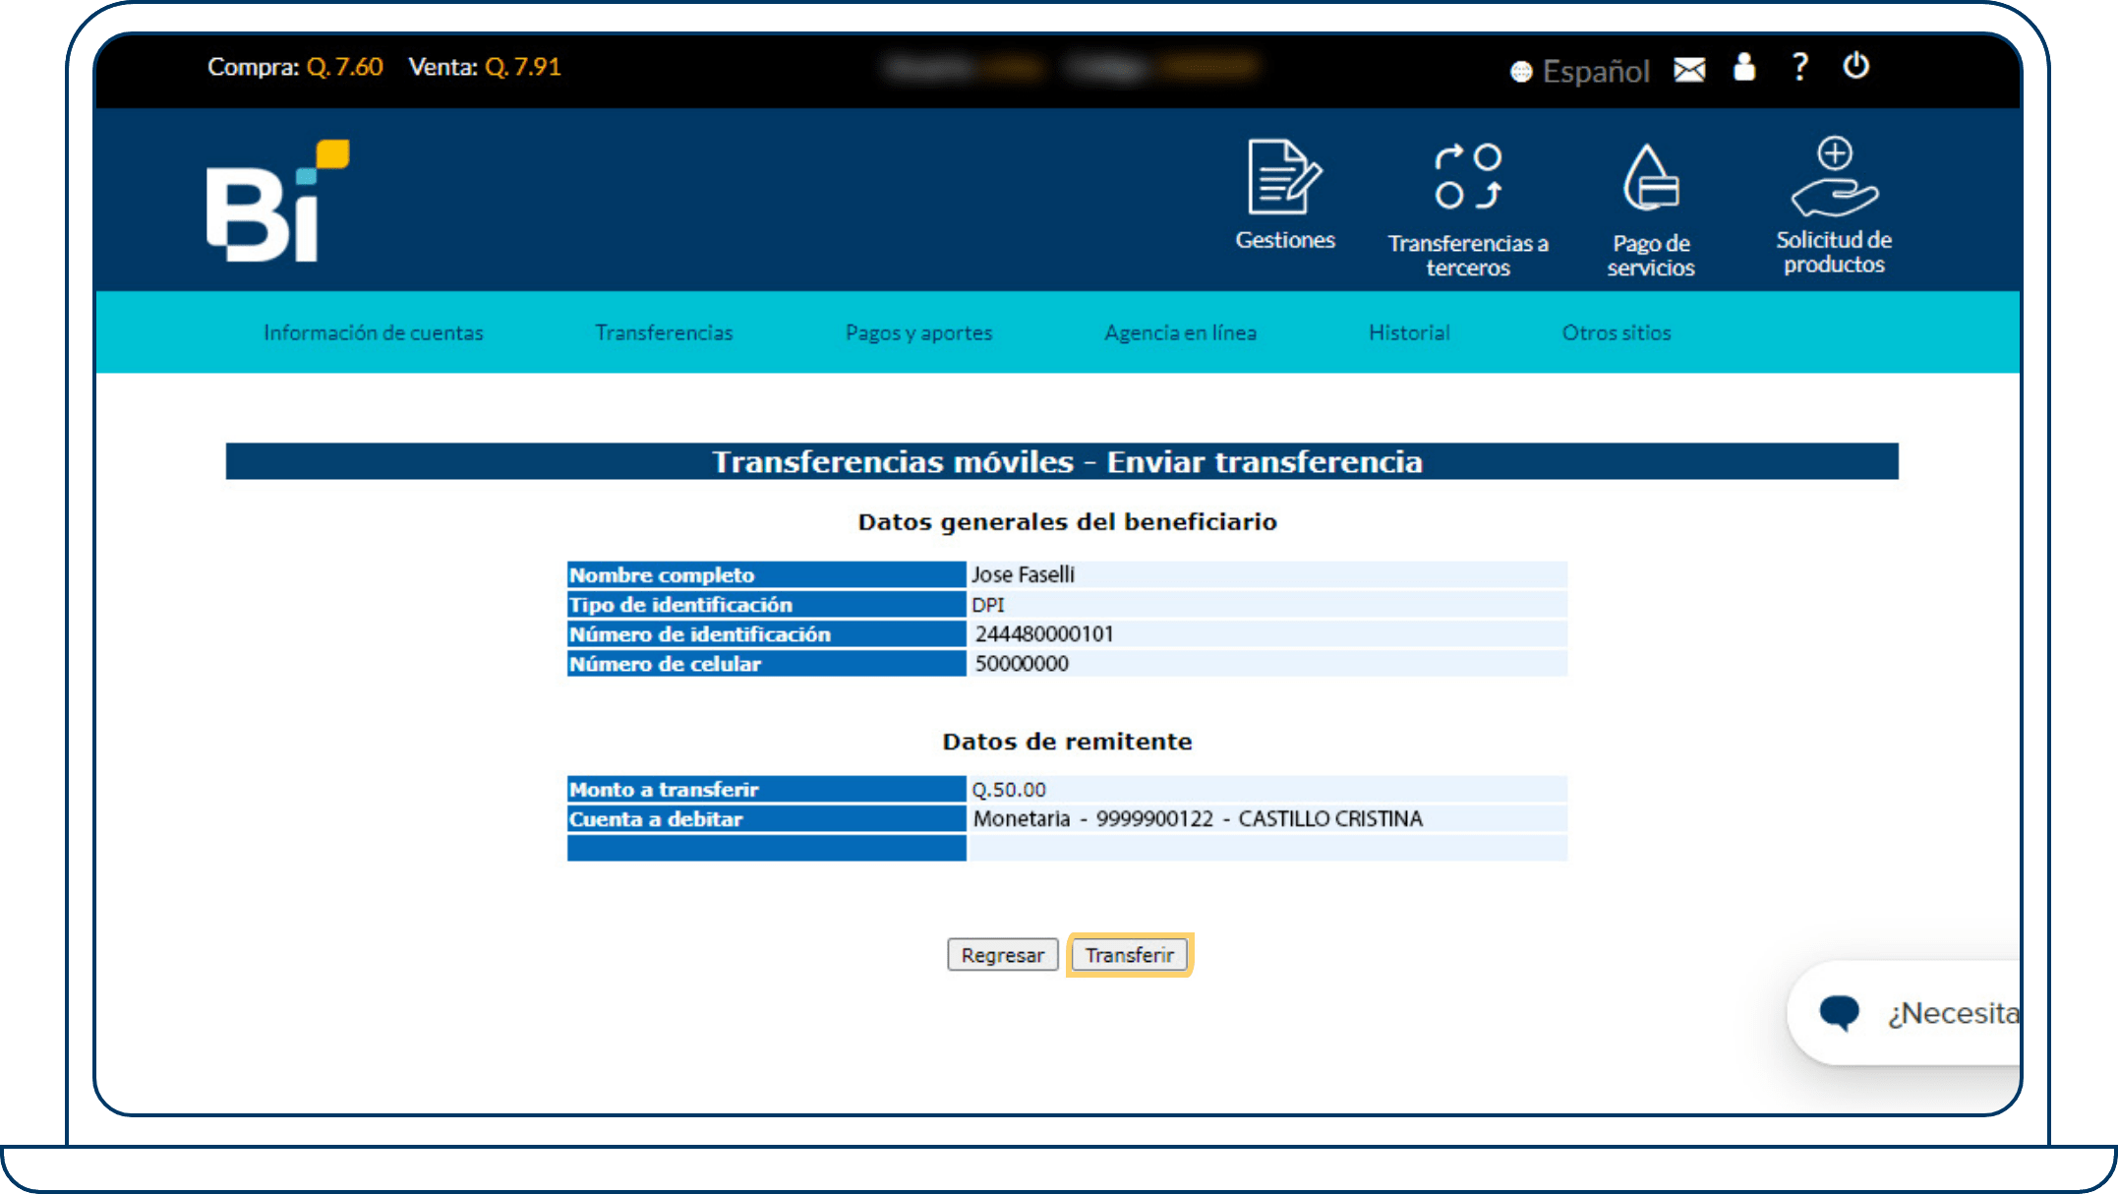The image size is (2118, 1194).
Task: Click the Transferir button
Action: pyautogui.click(x=1130, y=955)
